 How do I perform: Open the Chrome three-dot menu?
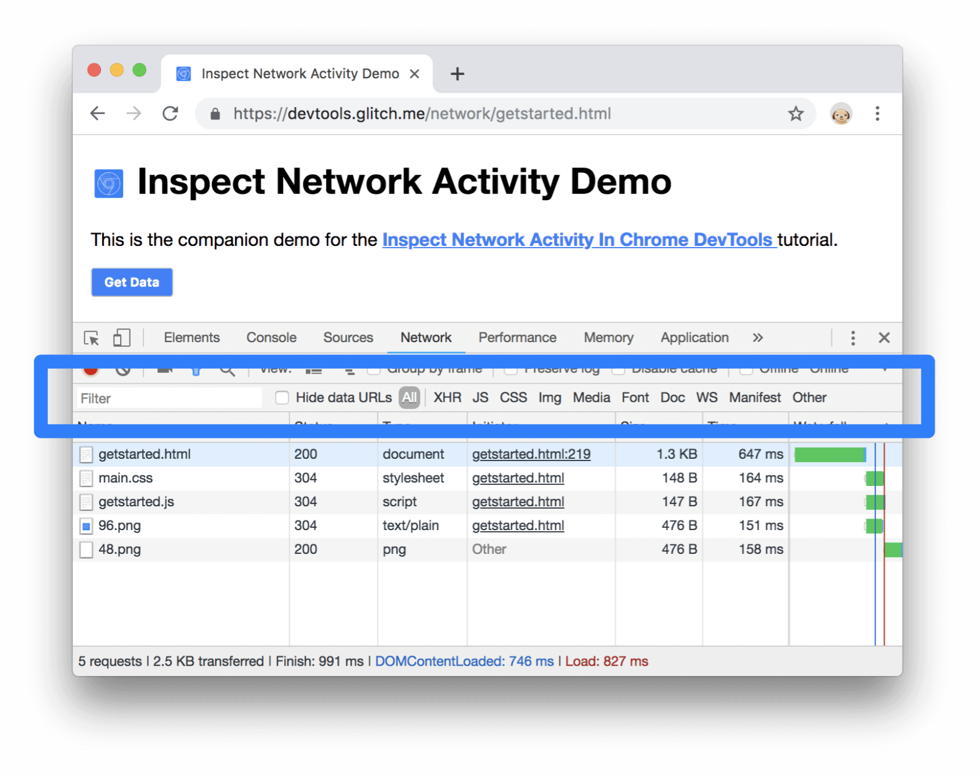(877, 114)
